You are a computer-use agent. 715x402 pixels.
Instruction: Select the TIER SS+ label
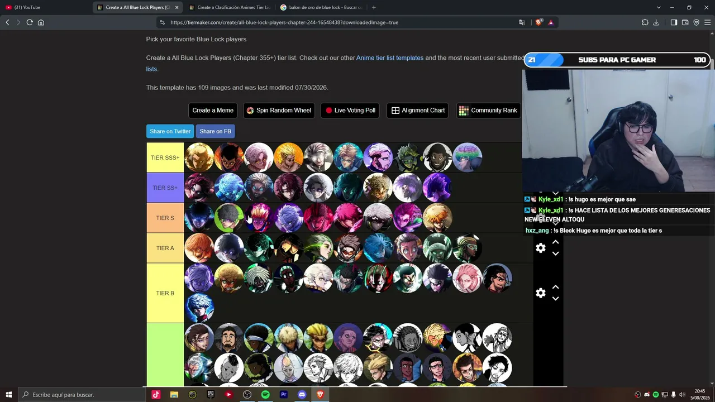point(165,188)
